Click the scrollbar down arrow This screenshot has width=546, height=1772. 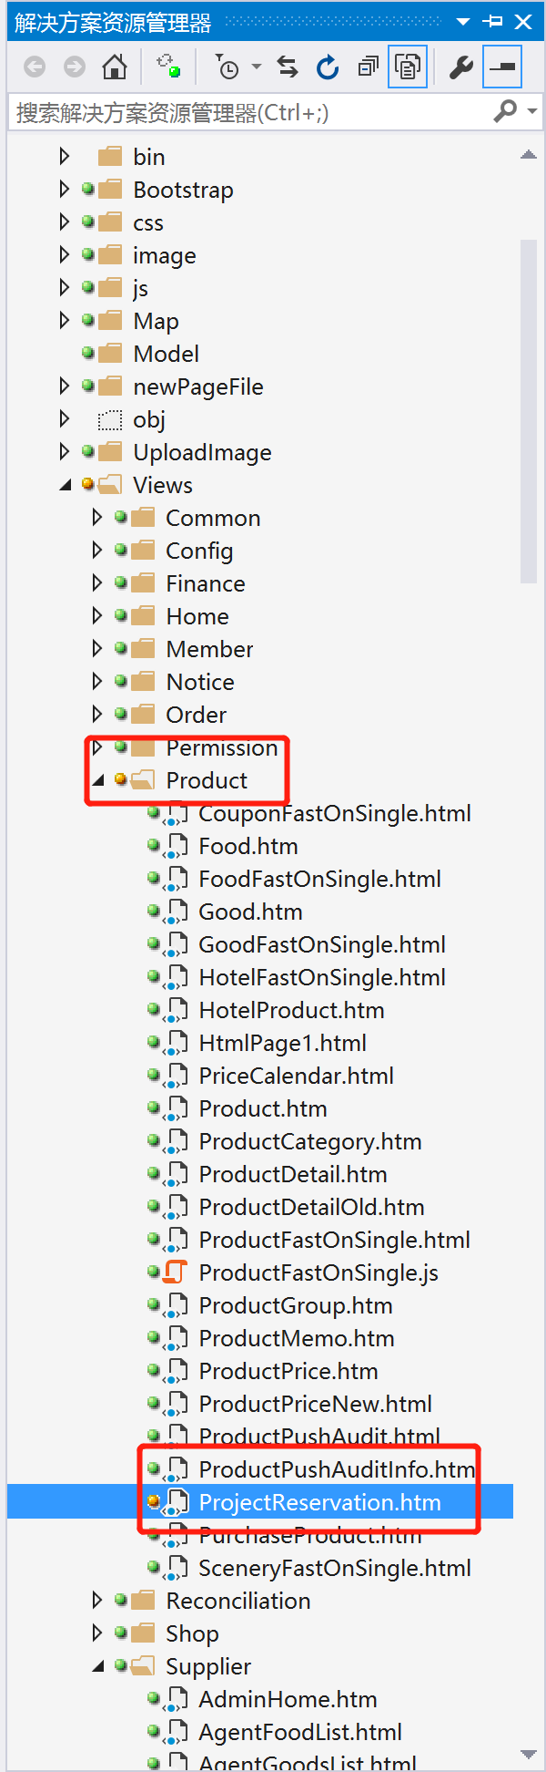[x=528, y=1754]
